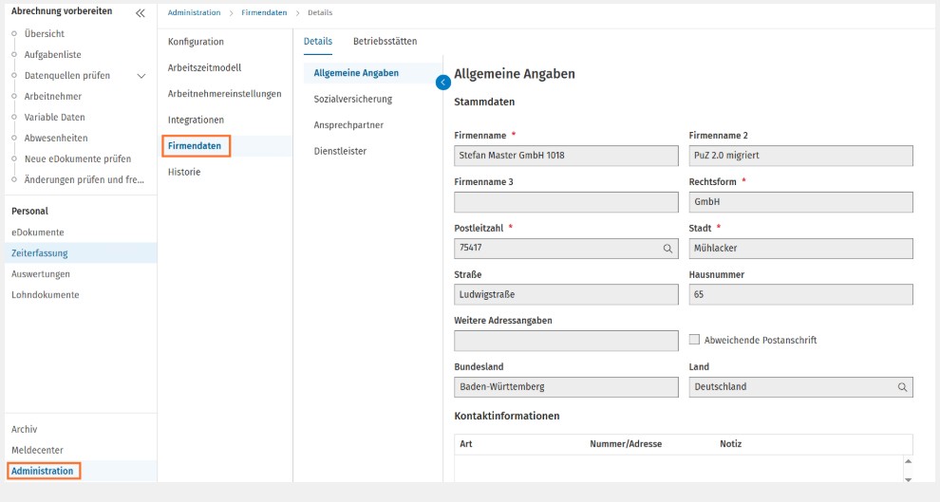The width and height of the screenshot is (940, 502).
Task: Open the Dienstleister section
Action: [x=341, y=151]
